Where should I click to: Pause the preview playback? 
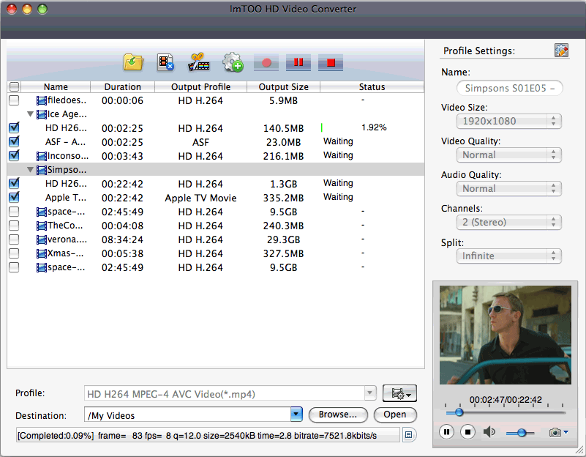pyautogui.click(x=446, y=432)
